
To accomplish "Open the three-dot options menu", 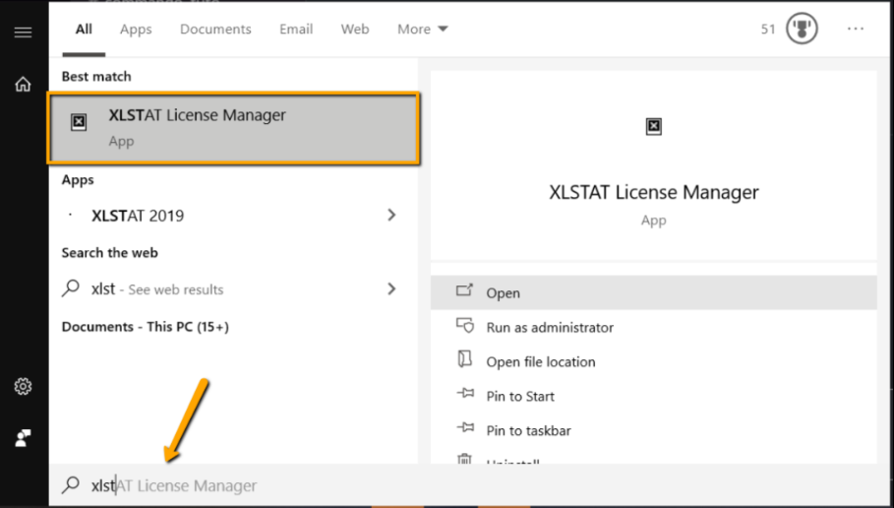I will point(855,30).
